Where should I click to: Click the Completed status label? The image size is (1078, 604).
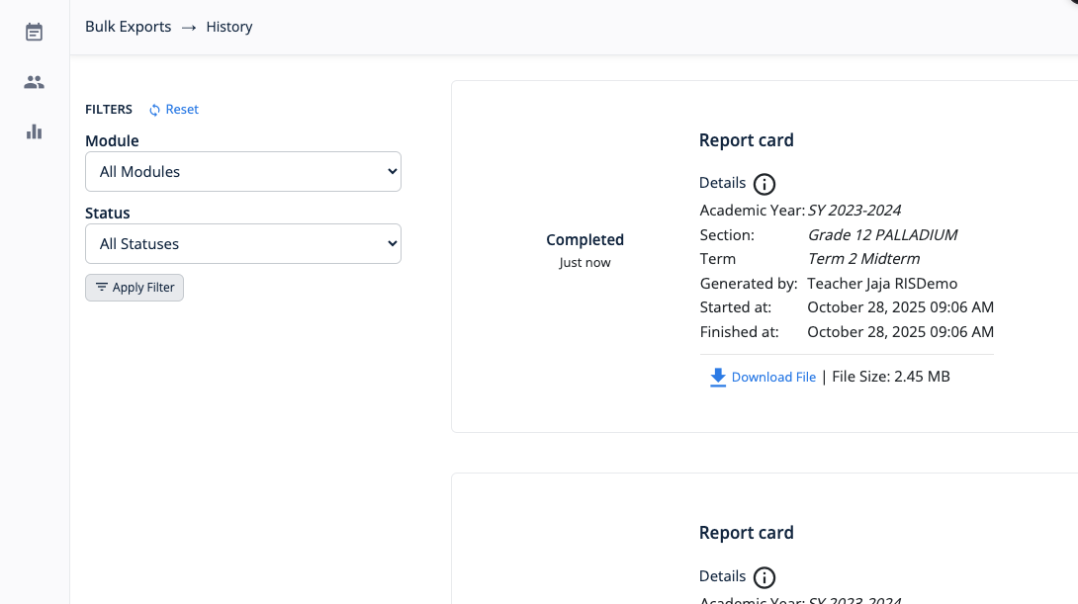584,239
